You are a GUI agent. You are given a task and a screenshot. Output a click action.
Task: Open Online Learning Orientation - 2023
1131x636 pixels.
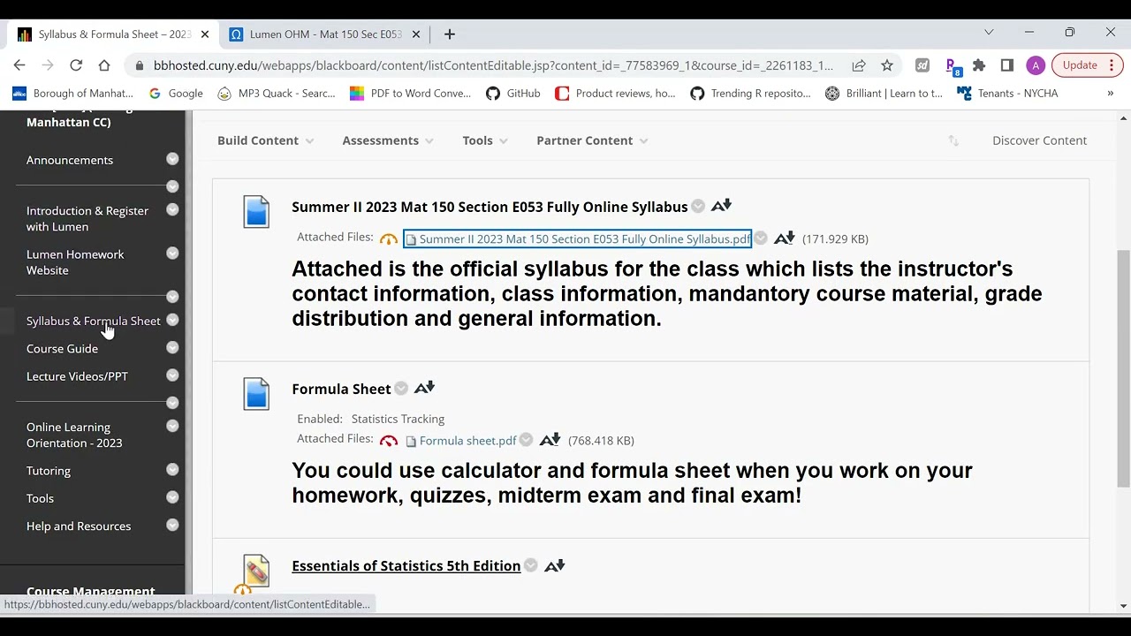[x=74, y=435]
